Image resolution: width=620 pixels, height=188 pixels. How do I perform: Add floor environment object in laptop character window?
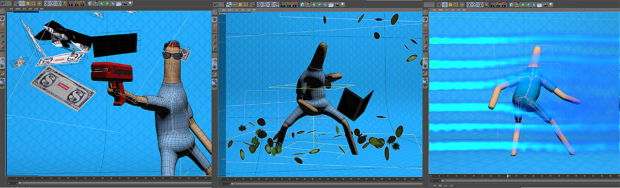pyautogui.click(x=331, y=4)
